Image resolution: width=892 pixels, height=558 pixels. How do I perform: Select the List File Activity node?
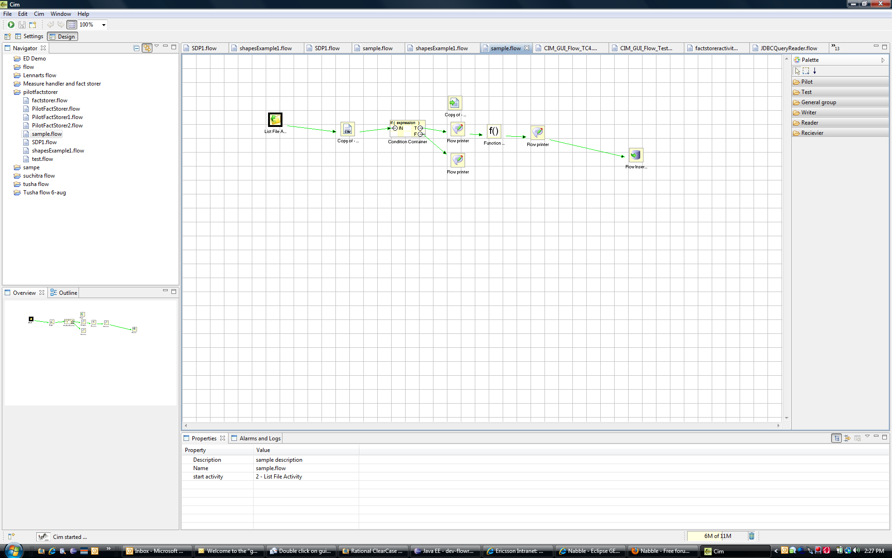point(275,120)
